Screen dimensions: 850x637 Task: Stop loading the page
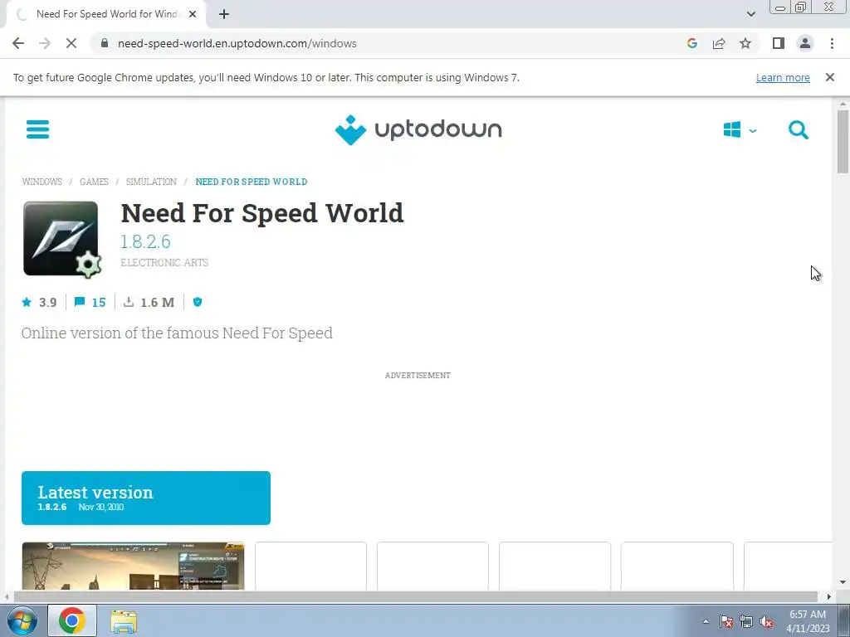point(71,43)
